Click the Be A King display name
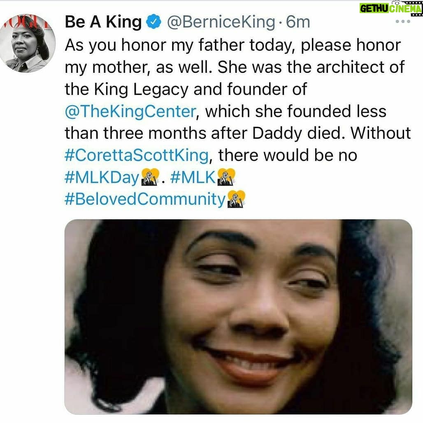 103,22
